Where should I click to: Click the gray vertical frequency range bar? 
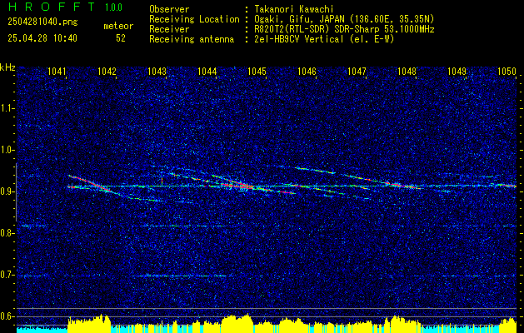(x=16, y=192)
